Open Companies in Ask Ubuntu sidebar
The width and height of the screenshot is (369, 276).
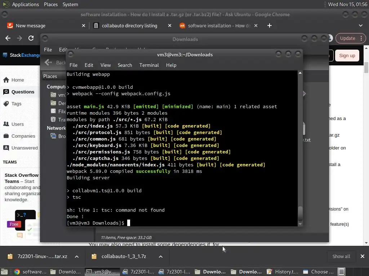pos(23,136)
